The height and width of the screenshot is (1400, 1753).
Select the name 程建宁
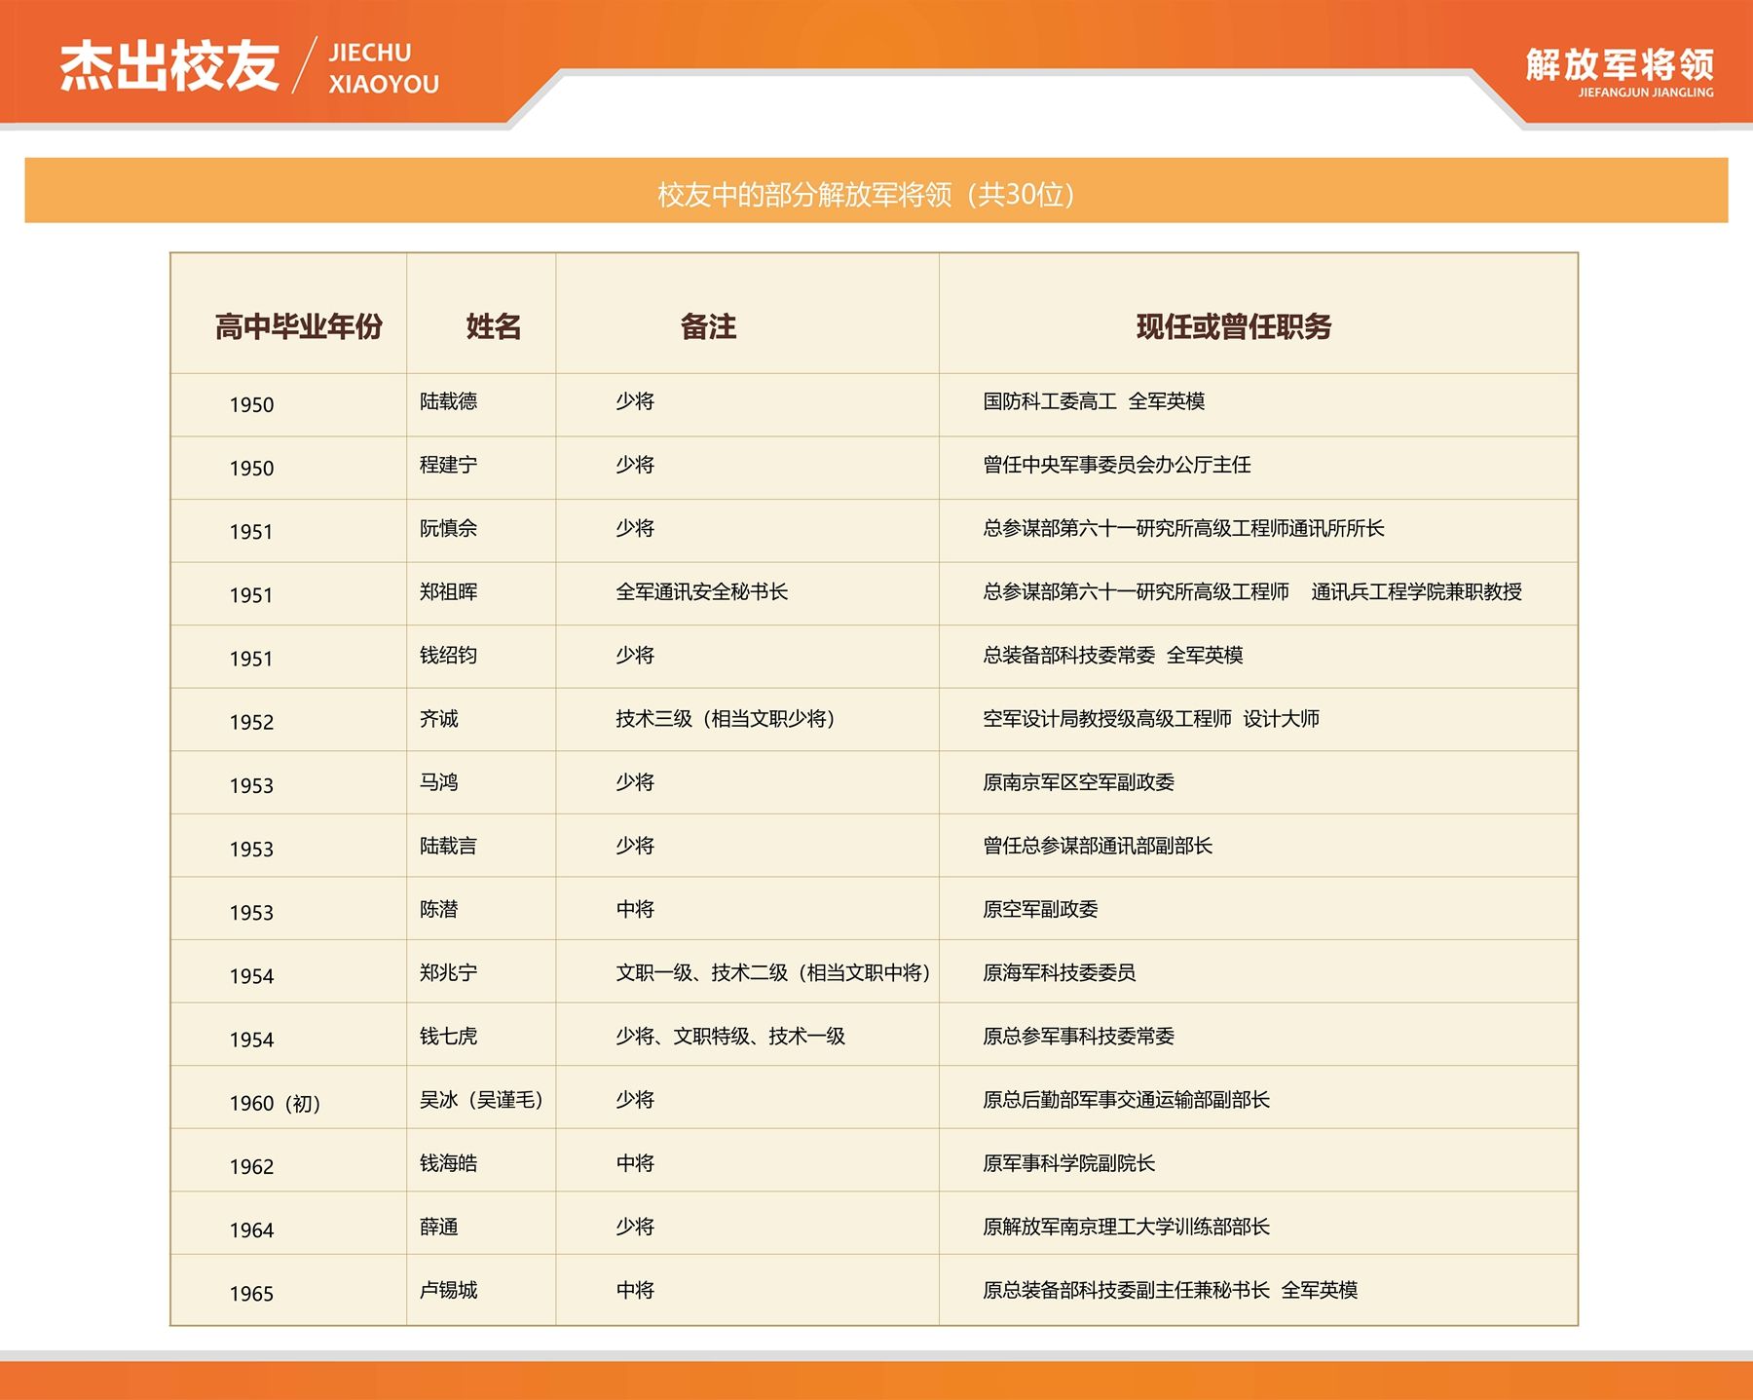coord(448,465)
